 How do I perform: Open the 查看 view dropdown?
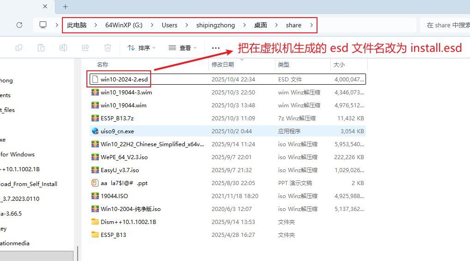[183, 48]
